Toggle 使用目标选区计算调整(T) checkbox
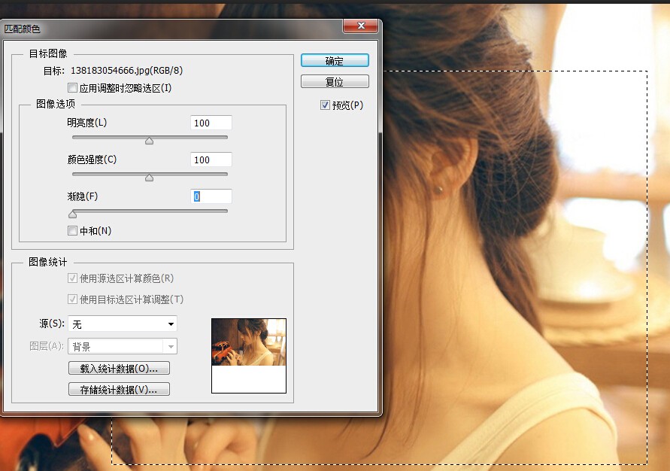 [72, 299]
